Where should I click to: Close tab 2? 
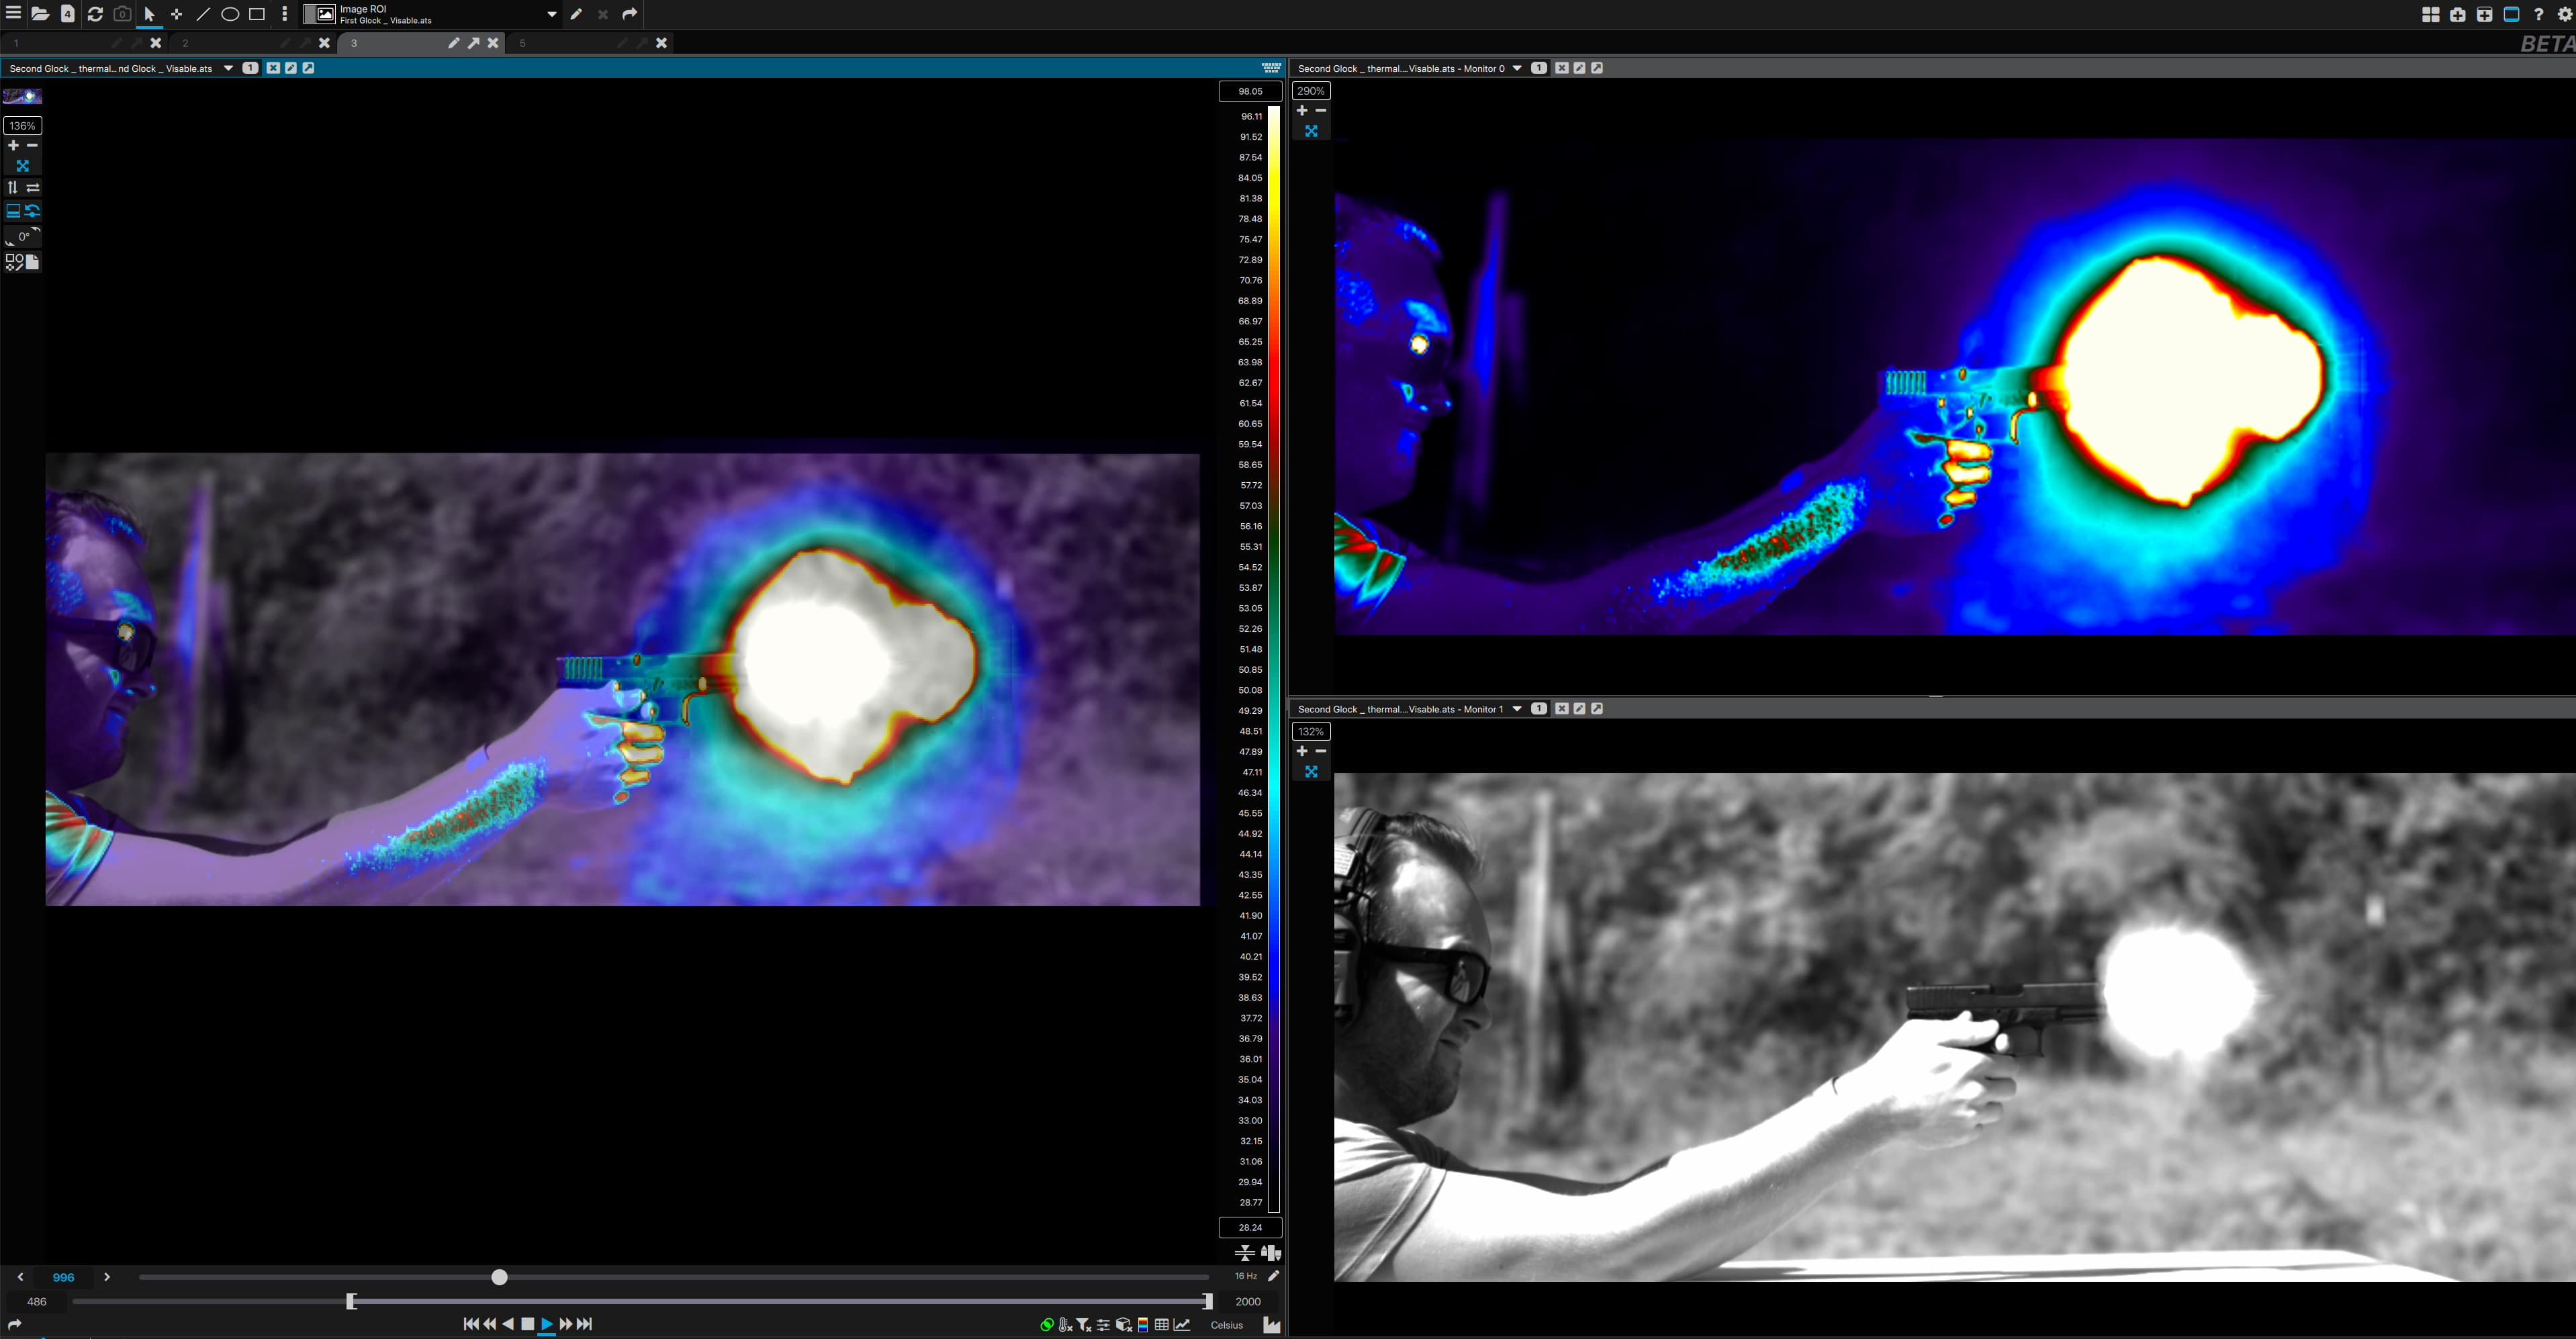click(x=324, y=43)
